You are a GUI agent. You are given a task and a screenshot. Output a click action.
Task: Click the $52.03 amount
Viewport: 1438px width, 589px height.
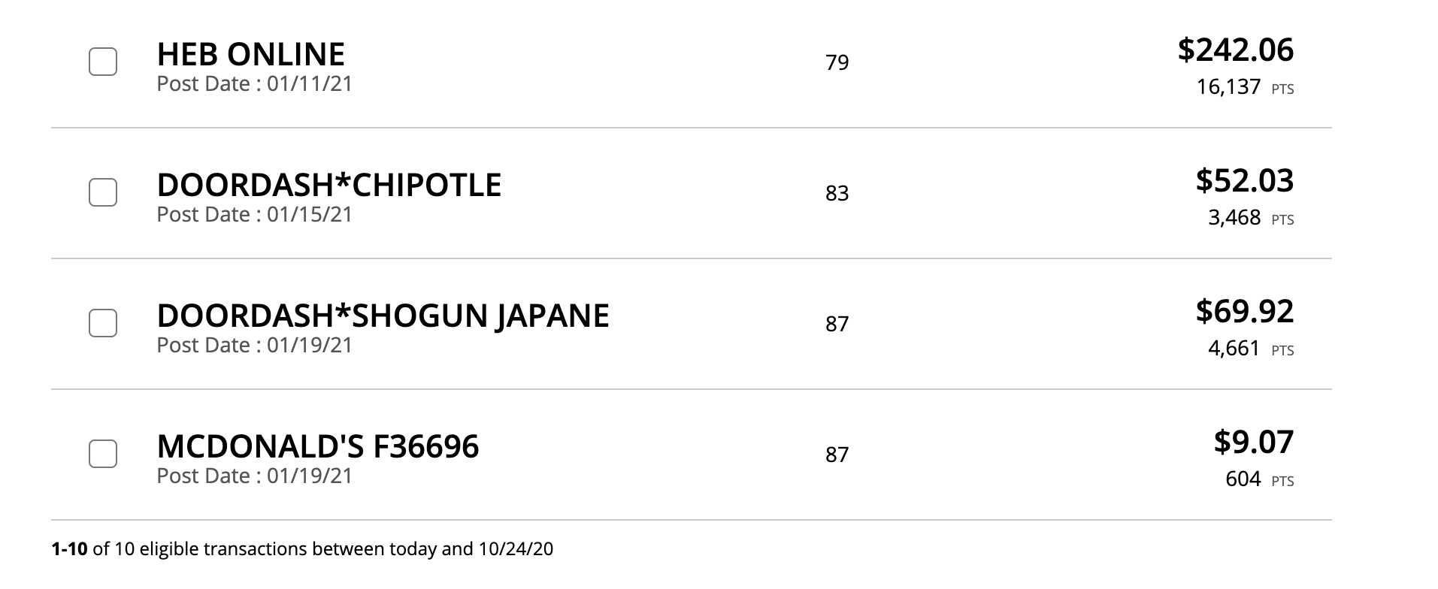point(1244,180)
